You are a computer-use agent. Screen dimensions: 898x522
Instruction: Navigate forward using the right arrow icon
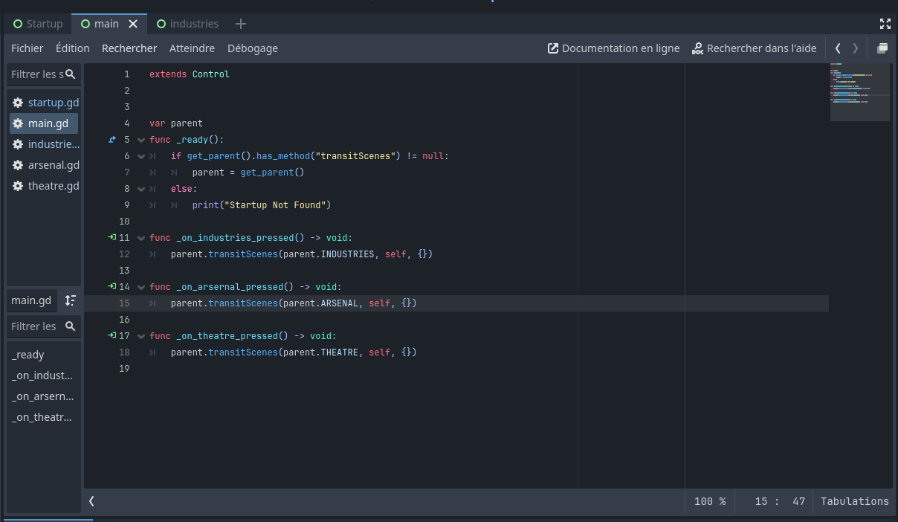pos(855,48)
